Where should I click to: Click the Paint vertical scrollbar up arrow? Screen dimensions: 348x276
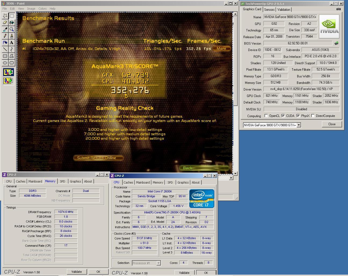pyautogui.click(x=235, y=14)
